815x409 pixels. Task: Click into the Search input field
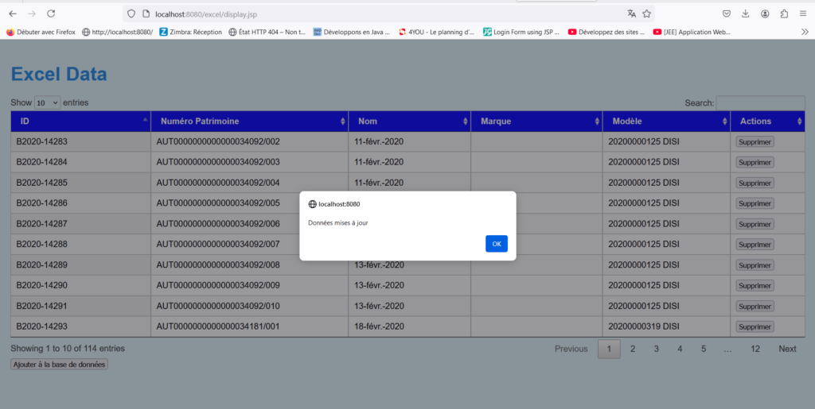(760, 102)
